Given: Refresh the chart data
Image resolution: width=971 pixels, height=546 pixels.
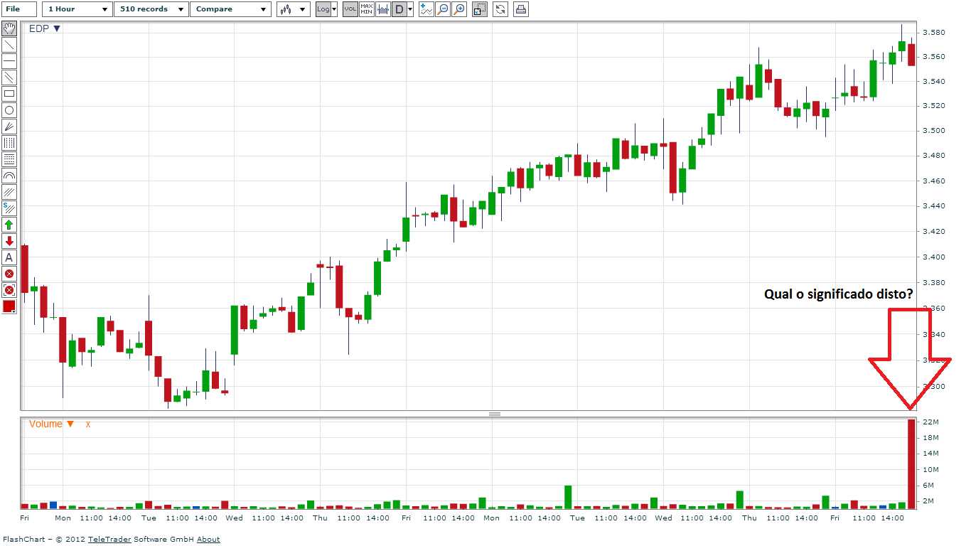Looking at the screenshot, I should (x=500, y=9).
